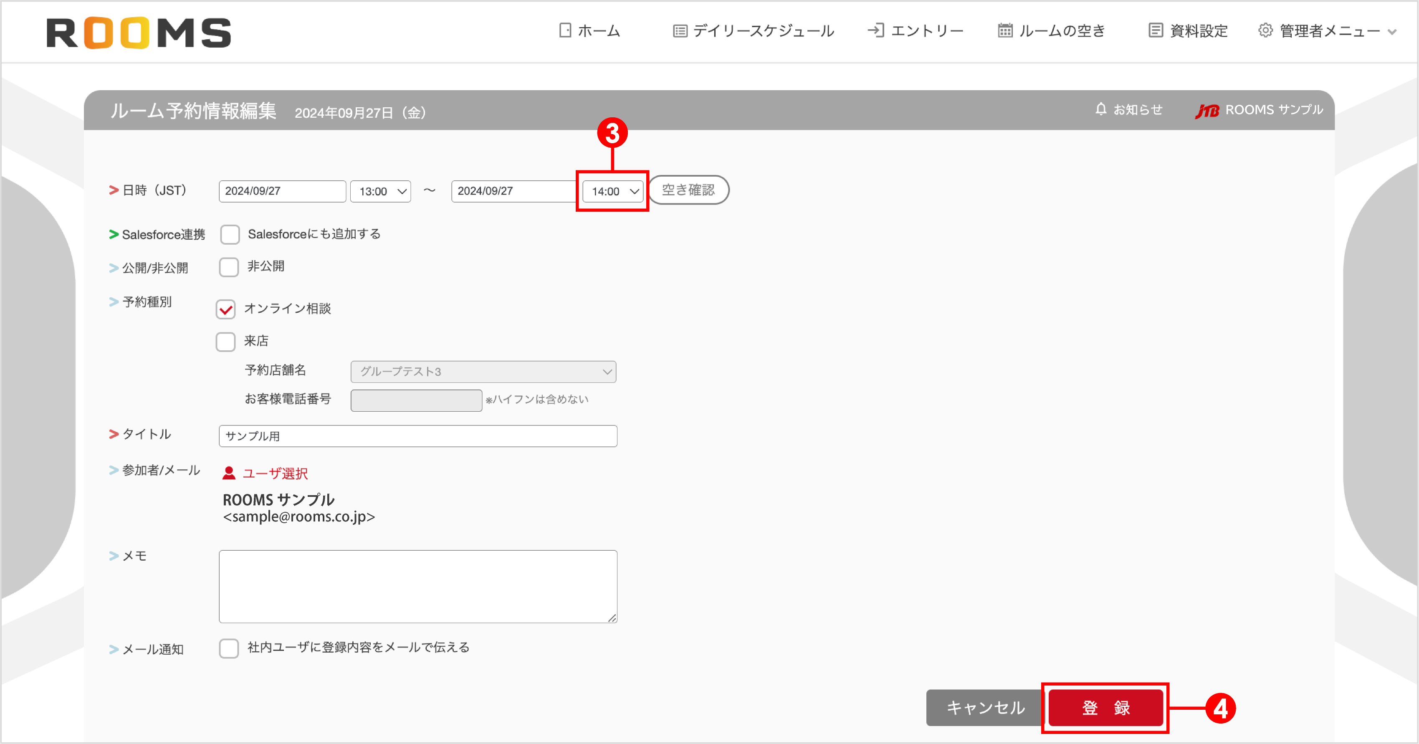This screenshot has height=744, width=1419.
Task: Click the entry arrow icon
Action: pos(876,31)
